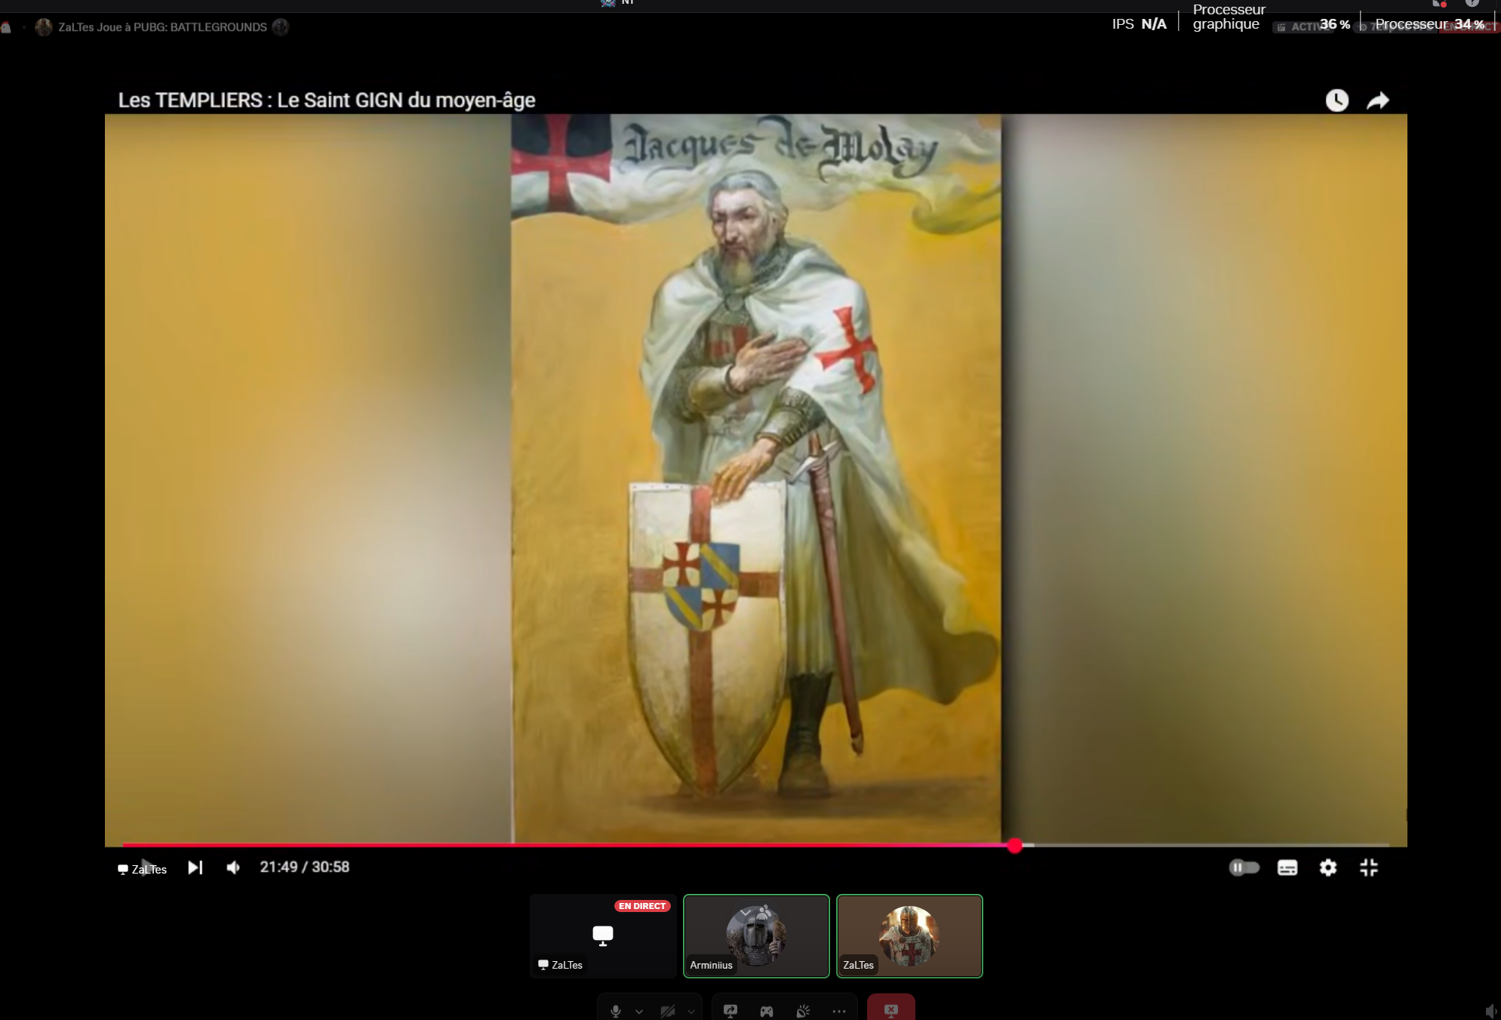This screenshot has width=1501, height=1020.
Task: Click the help icon at top right
Action: pyautogui.click(x=1472, y=3)
